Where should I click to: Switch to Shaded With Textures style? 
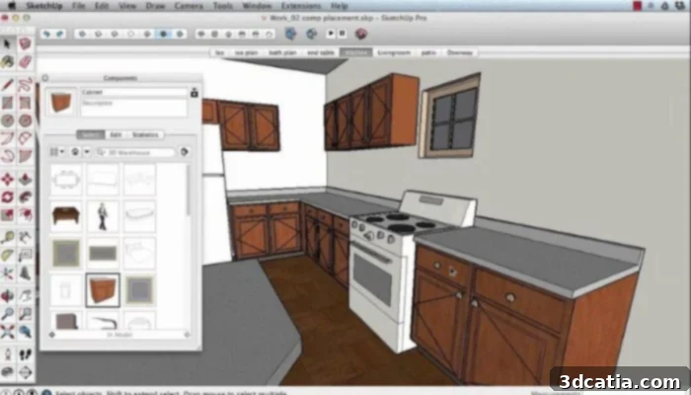coord(164,34)
